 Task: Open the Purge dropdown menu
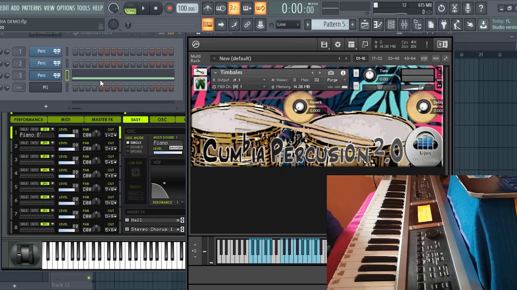click(337, 80)
